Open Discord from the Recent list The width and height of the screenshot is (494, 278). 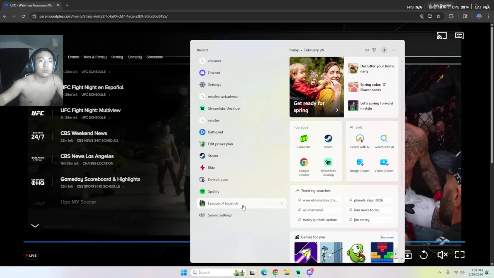click(241, 73)
